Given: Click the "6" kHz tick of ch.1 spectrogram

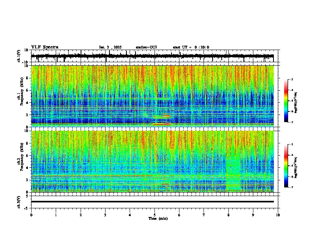Looking at the screenshot, I should click(27, 91).
